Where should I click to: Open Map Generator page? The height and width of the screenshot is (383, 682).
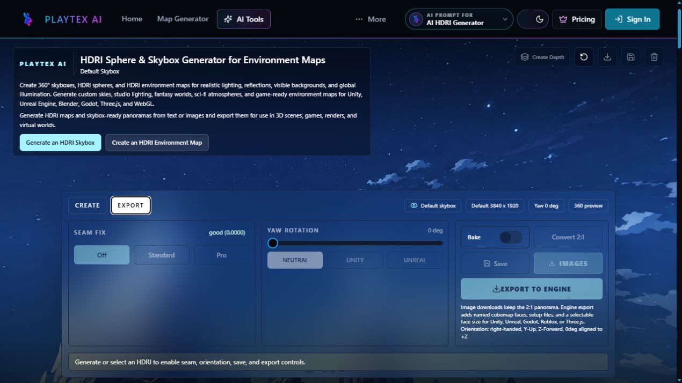pos(183,19)
